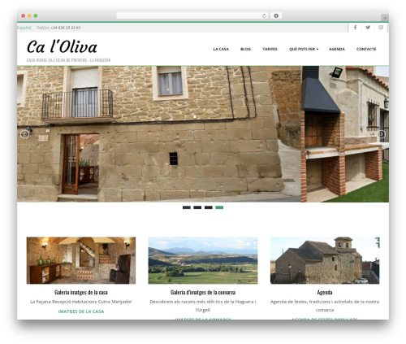The image size is (406, 344).
Task: Expand the Què pots fer dropdown menu
Action: click(304, 49)
